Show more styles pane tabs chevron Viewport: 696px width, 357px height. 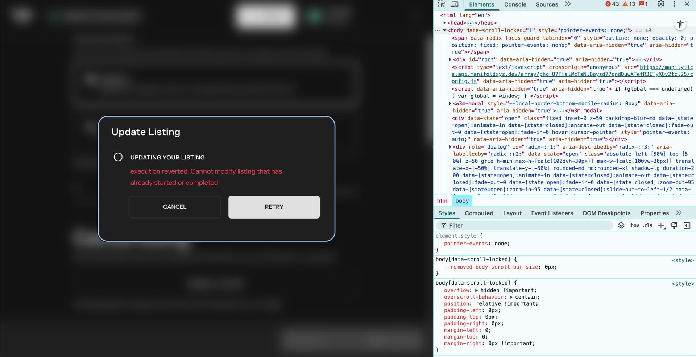(679, 213)
